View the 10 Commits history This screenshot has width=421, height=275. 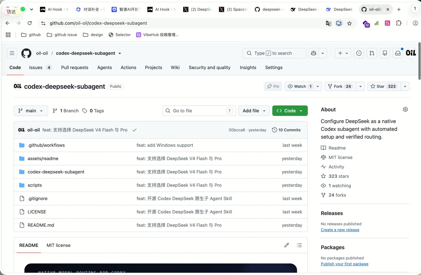click(286, 130)
